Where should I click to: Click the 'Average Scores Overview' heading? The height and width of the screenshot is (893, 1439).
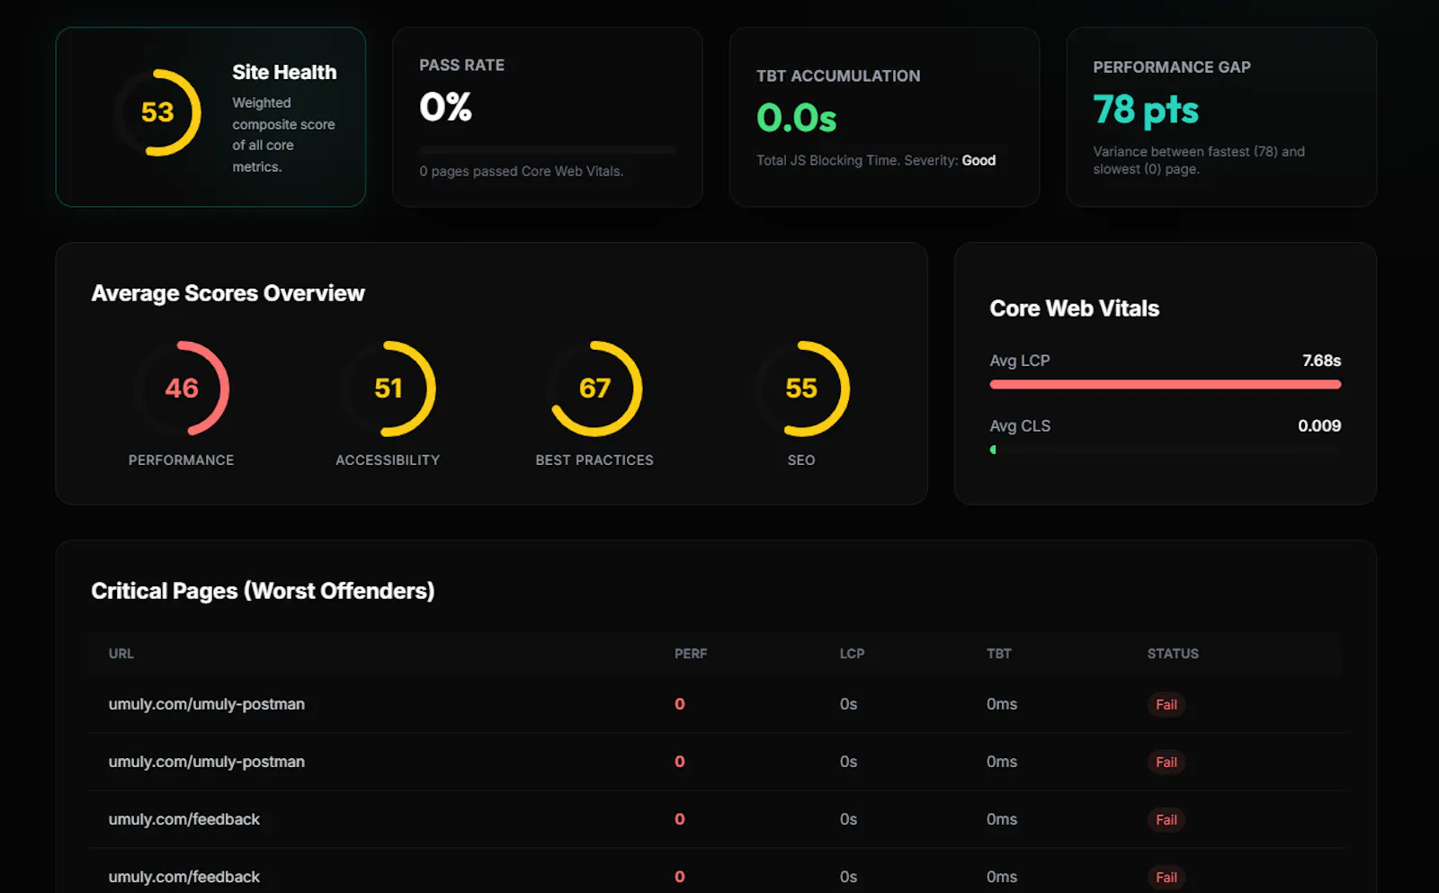pos(228,293)
